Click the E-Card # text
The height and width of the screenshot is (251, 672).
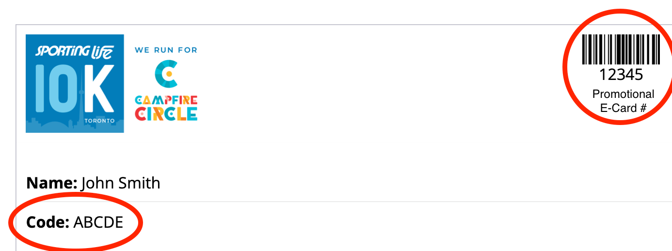[x=623, y=108]
